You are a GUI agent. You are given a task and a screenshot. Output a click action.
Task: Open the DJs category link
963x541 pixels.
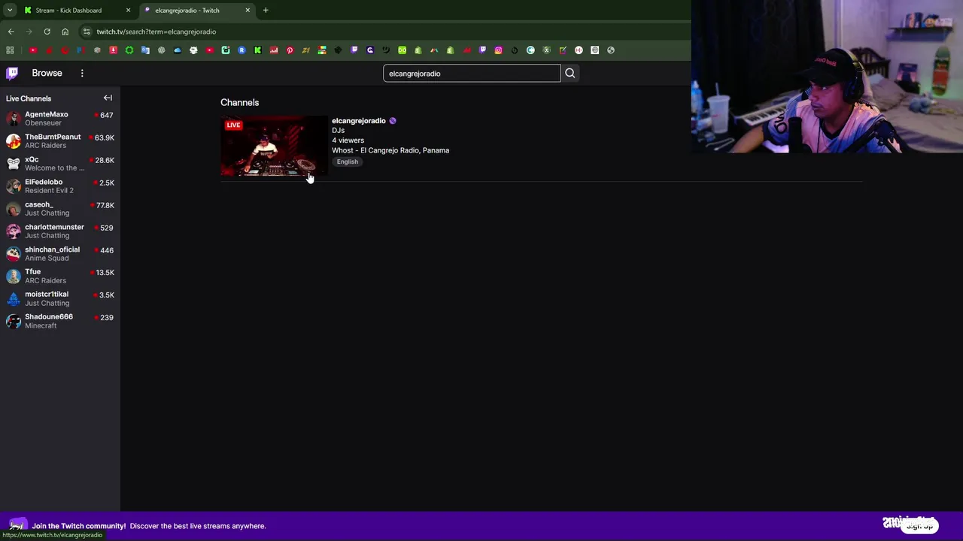[339, 131]
